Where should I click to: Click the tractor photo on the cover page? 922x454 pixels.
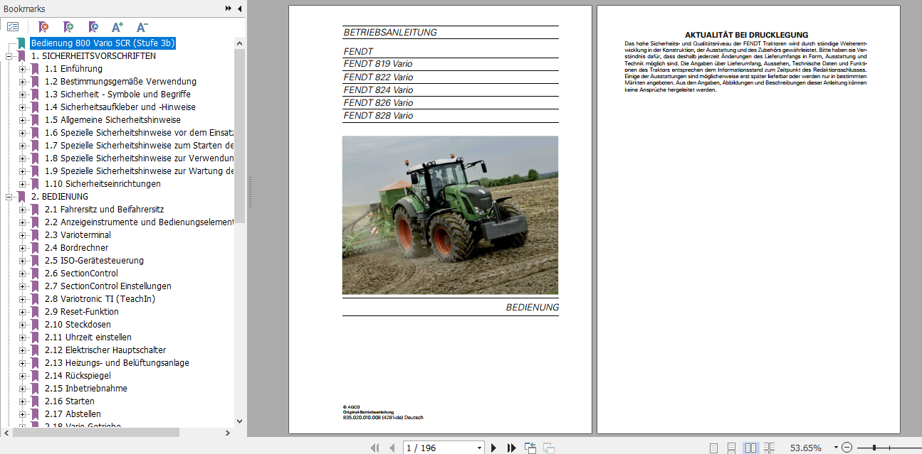pyautogui.click(x=450, y=215)
